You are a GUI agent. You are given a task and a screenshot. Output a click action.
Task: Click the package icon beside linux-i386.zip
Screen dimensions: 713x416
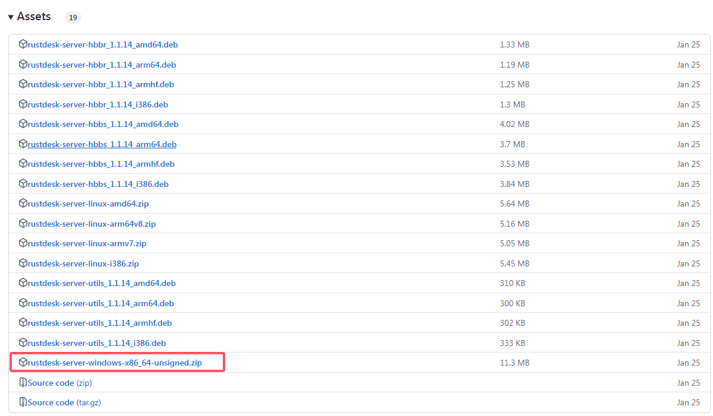[23, 263]
